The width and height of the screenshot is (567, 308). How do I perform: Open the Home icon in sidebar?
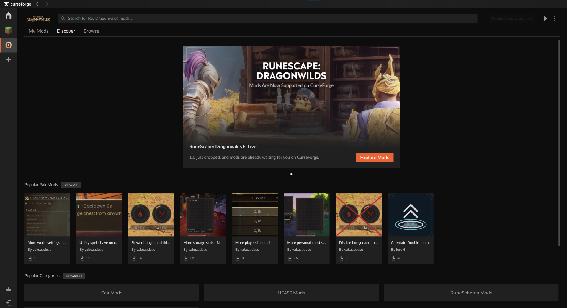[8, 15]
